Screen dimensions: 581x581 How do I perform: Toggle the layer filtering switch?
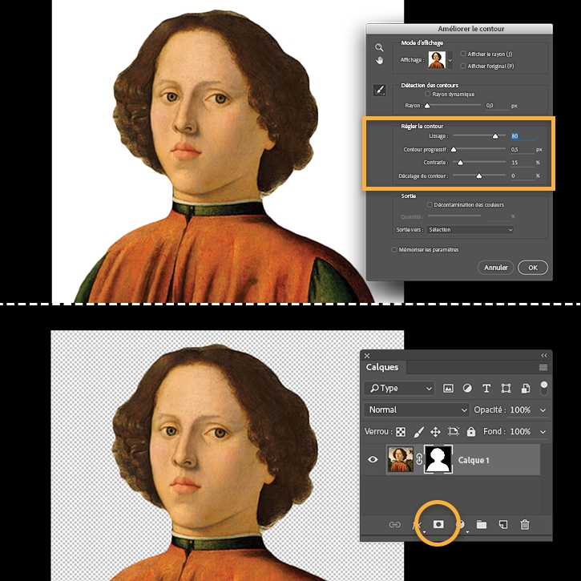pyautogui.click(x=544, y=388)
